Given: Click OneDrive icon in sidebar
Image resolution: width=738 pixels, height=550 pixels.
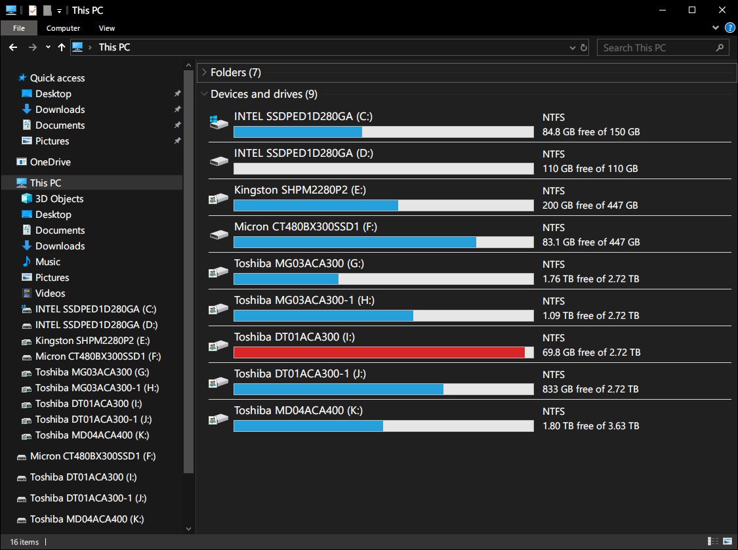Looking at the screenshot, I should pos(22,162).
